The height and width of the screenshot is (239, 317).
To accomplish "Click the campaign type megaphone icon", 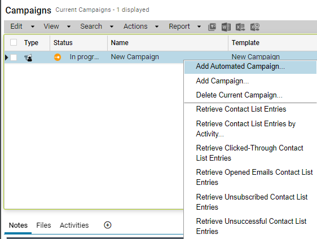I will (28, 57).
